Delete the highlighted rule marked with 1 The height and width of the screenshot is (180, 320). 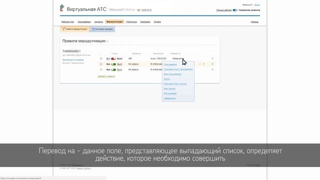point(212,64)
